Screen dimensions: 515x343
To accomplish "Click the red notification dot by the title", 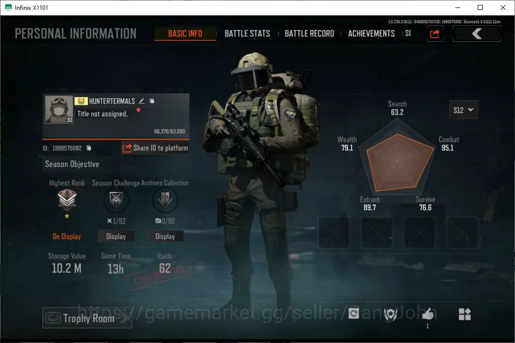I will pos(138,110).
